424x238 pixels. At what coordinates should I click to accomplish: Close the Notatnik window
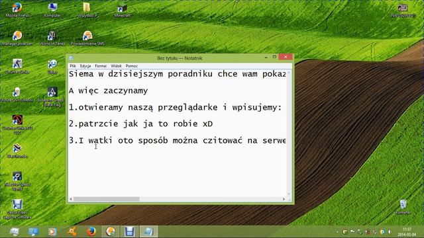[x=286, y=57]
